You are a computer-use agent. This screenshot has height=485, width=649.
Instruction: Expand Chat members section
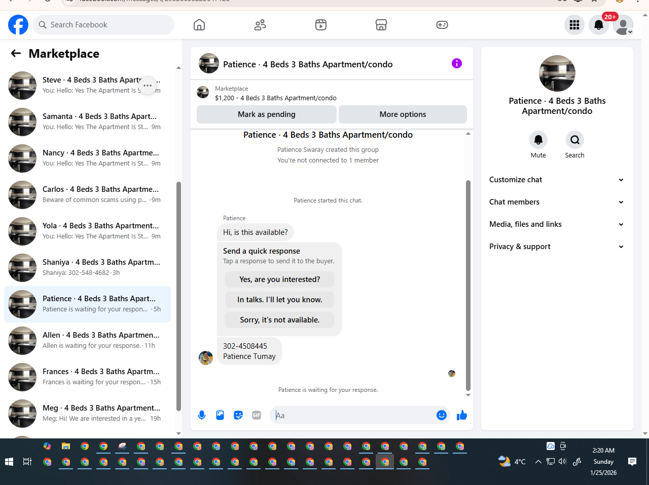click(557, 202)
